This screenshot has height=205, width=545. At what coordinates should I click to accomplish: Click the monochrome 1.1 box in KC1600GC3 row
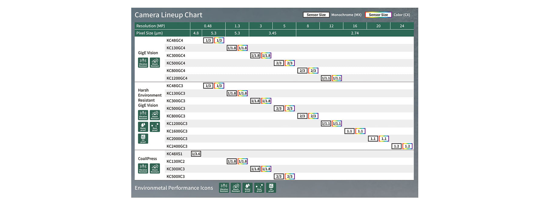pos(349,131)
